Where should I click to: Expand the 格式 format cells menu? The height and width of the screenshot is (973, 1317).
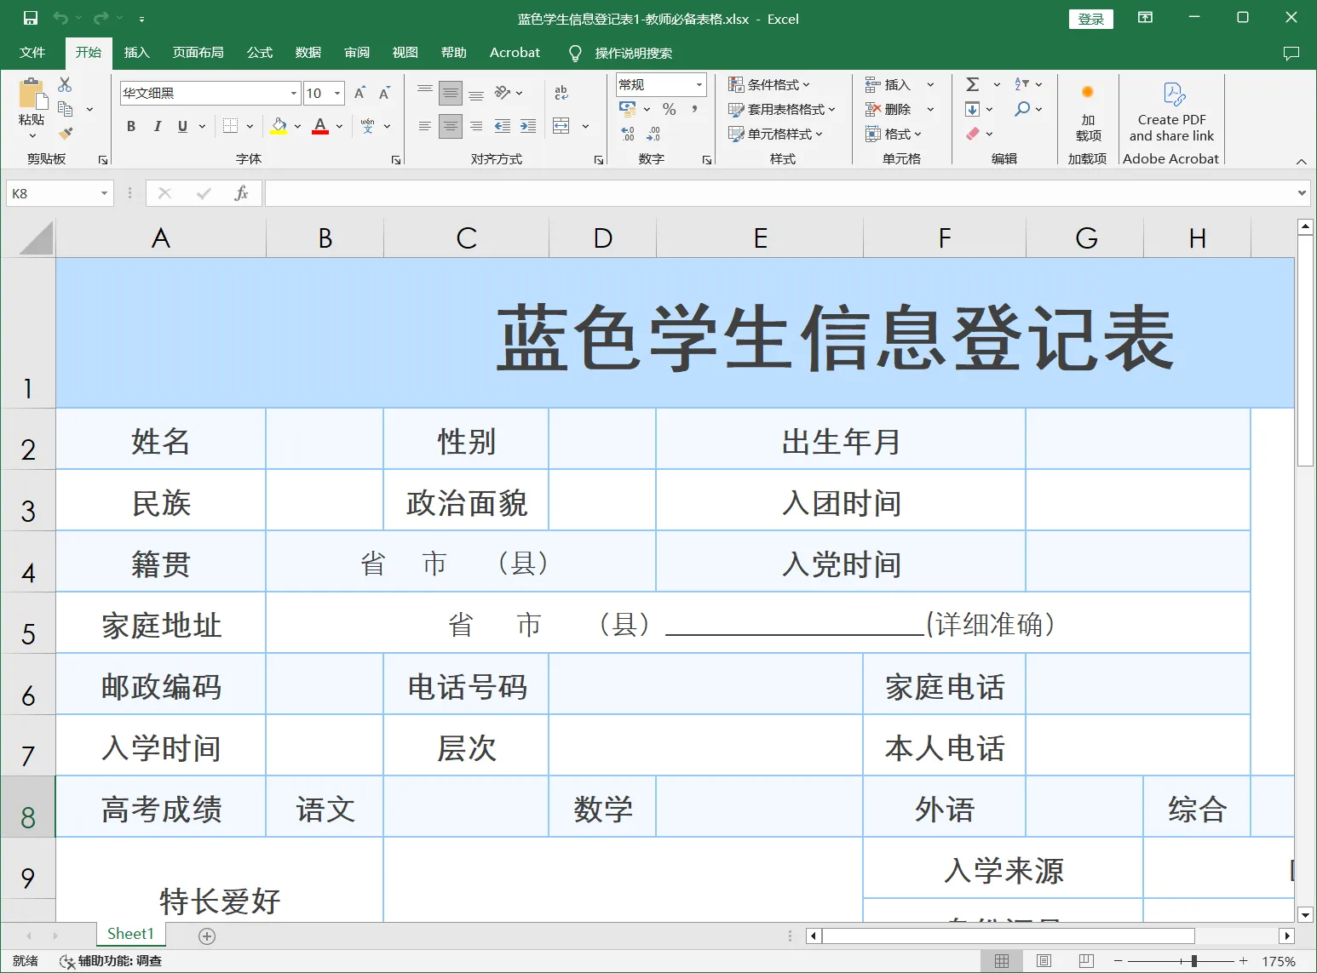[893, 134]
